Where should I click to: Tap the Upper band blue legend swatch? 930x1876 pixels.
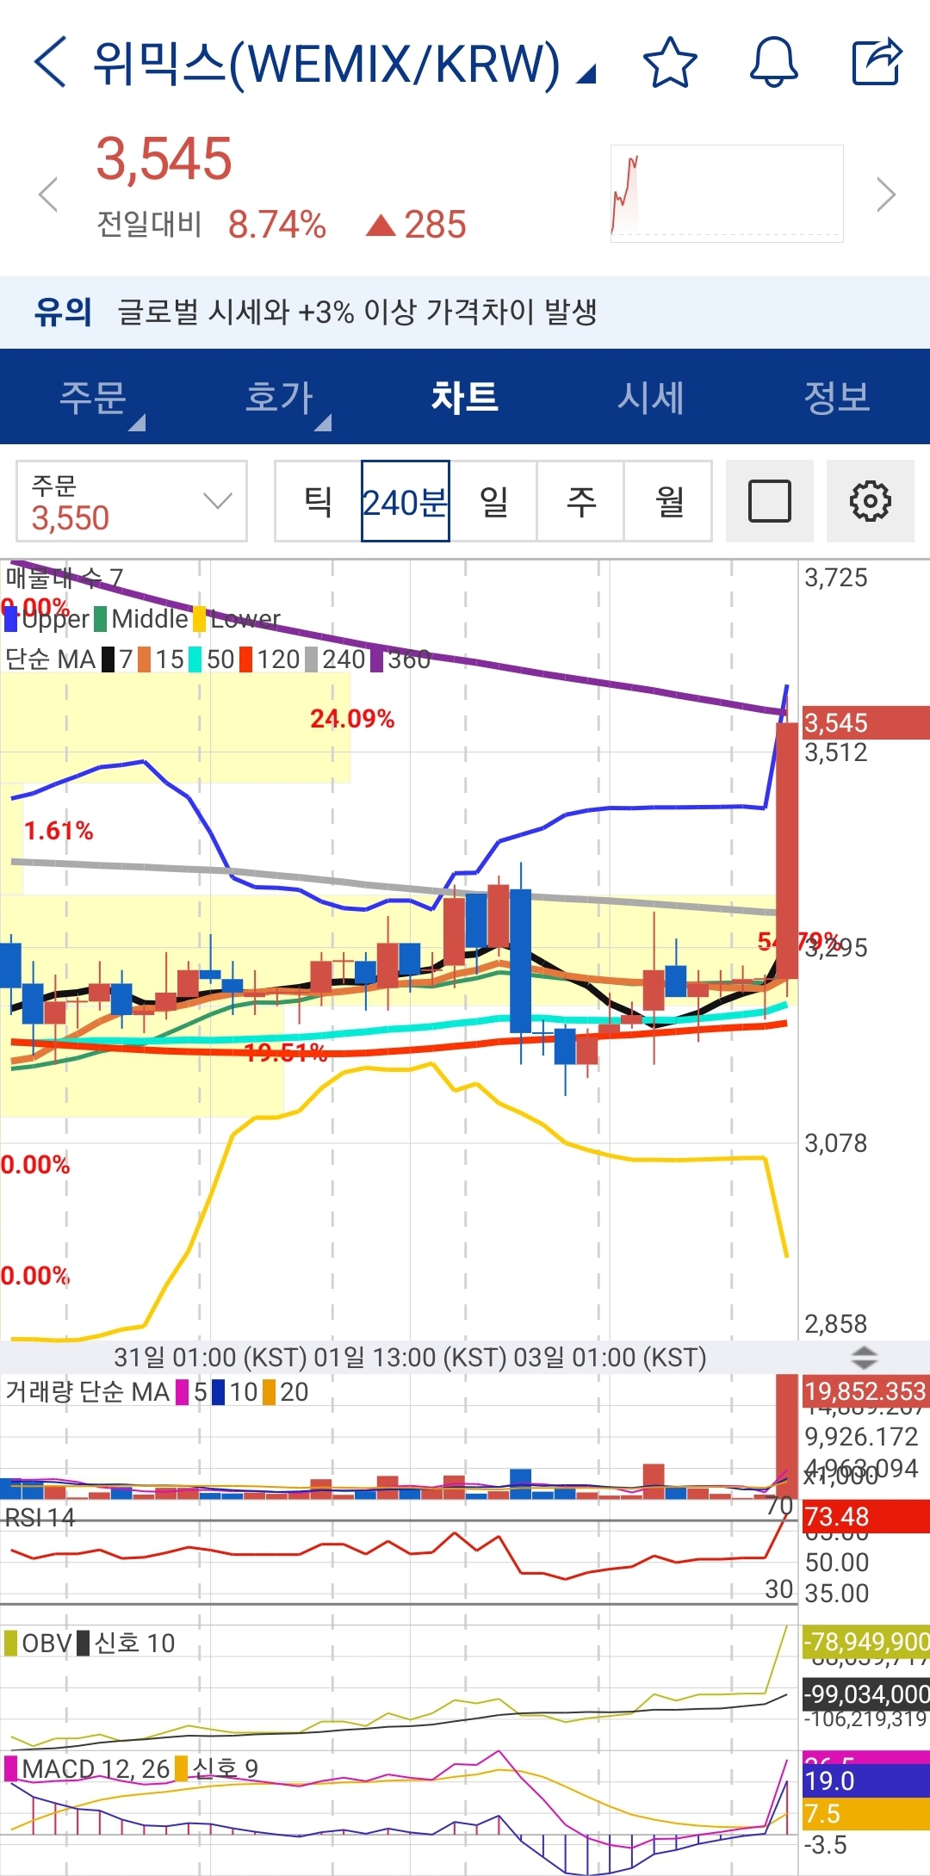[x=10, y=619]
